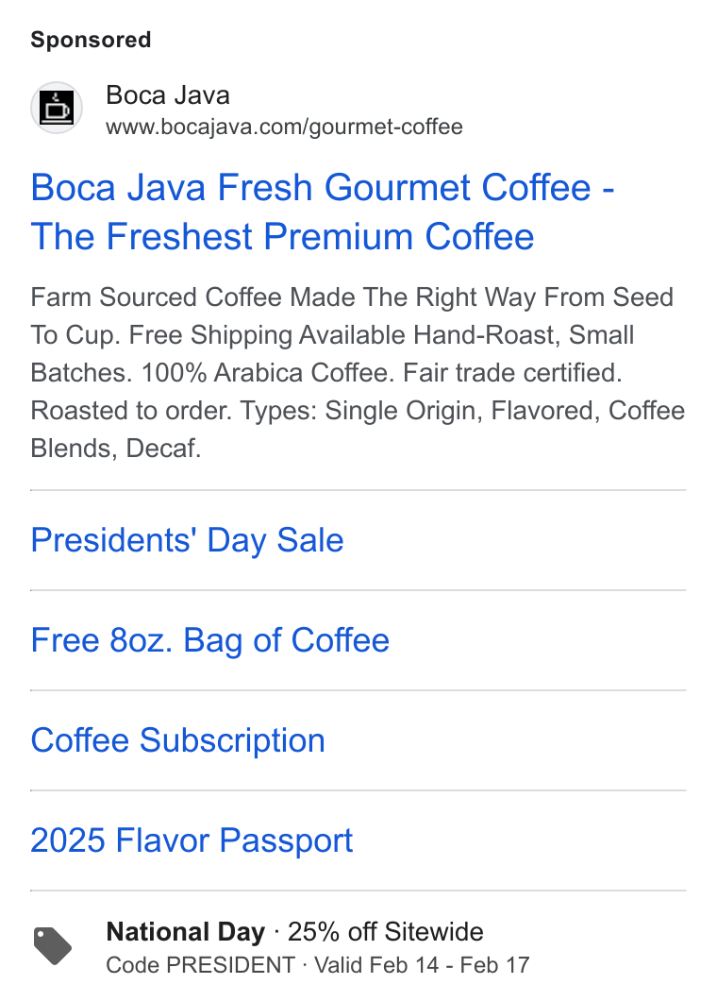Click the 'Farm Sourced Coffee' description line
This screenshot has width=717, height=1001.
(x=352, y=297)
